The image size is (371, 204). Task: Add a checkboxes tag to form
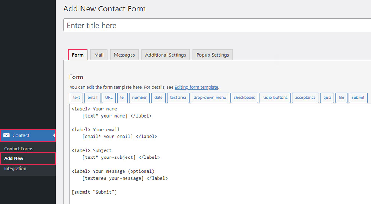(244, 98)
